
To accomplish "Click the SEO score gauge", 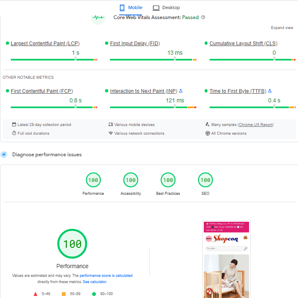I will [x=205, y=180].
